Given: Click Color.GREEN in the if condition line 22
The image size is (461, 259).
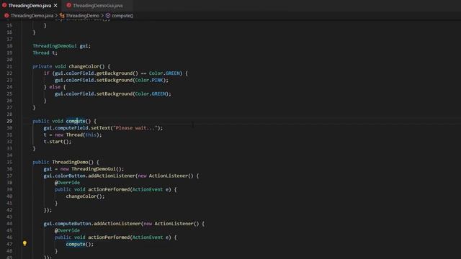Looking at the screenshot, I should pyautogui.click(x=164, y=73).
